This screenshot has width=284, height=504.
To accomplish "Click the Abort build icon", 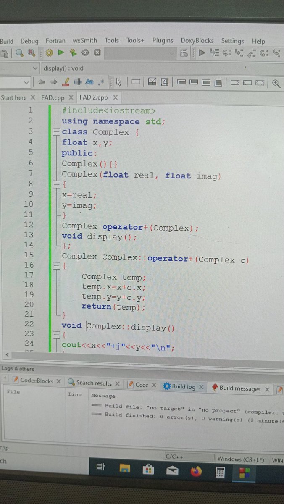I will point(97,53).
